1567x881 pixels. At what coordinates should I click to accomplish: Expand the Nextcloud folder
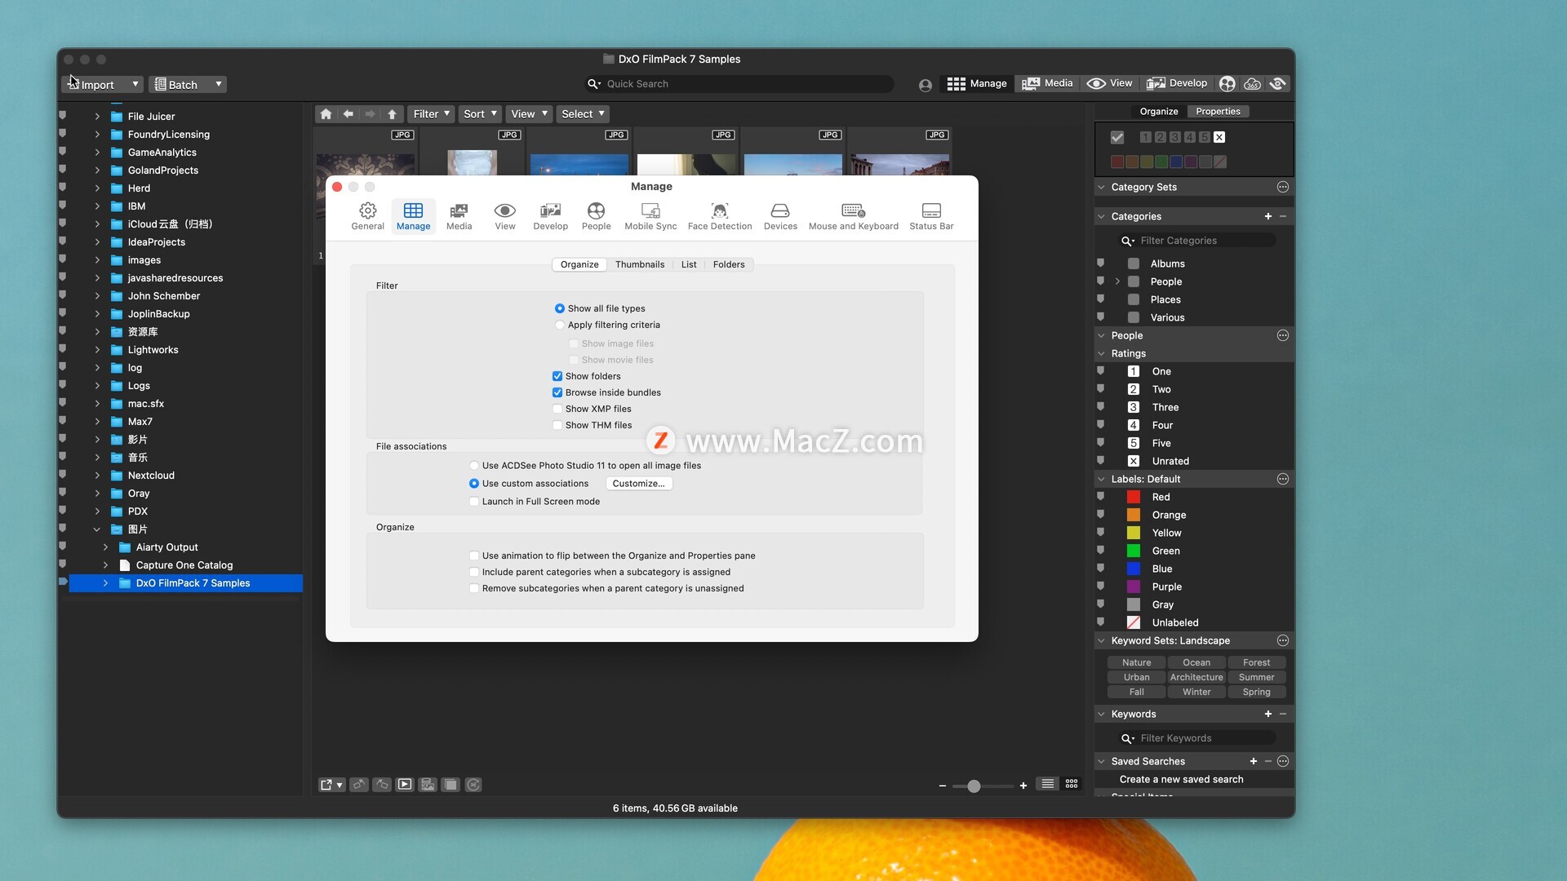97,476
